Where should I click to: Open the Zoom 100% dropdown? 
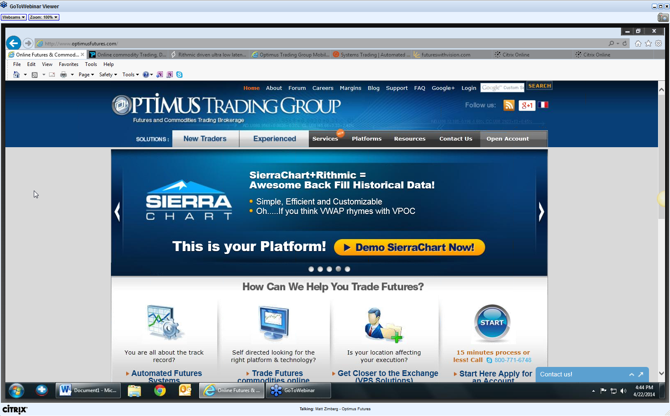44,17
